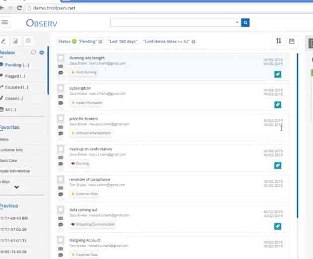Open the Demo favorite

click(4, 139)
